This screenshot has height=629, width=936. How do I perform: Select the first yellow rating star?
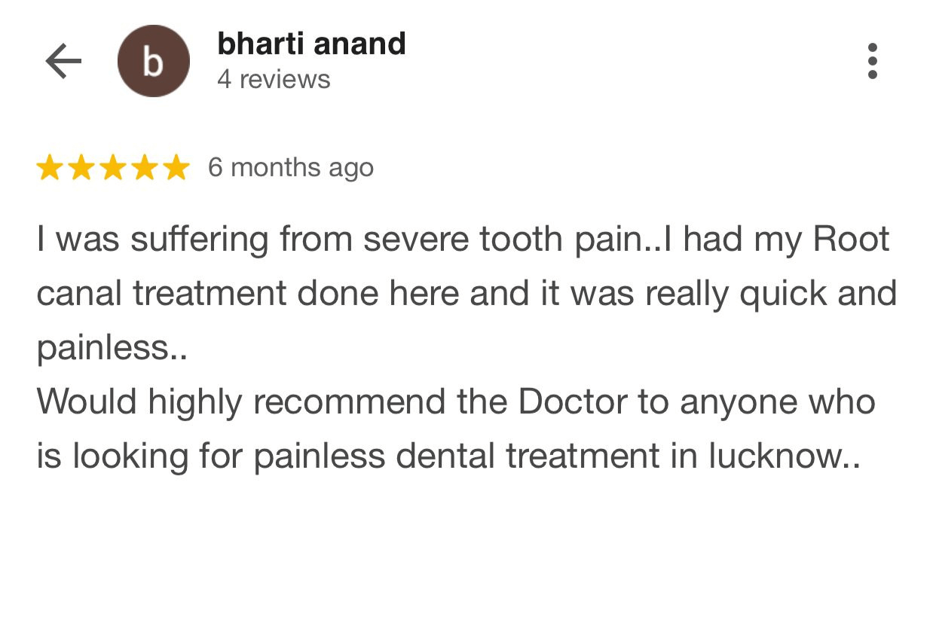click(x=49, y=168)
